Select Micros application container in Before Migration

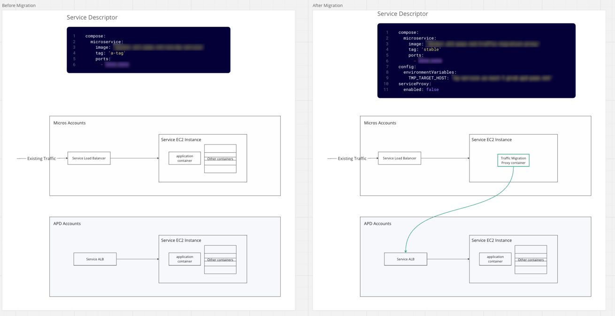[184, 158]
